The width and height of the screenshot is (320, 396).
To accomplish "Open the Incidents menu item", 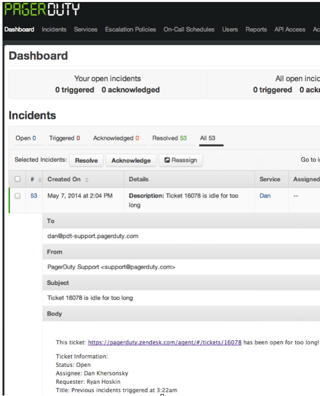I will 54,30.
